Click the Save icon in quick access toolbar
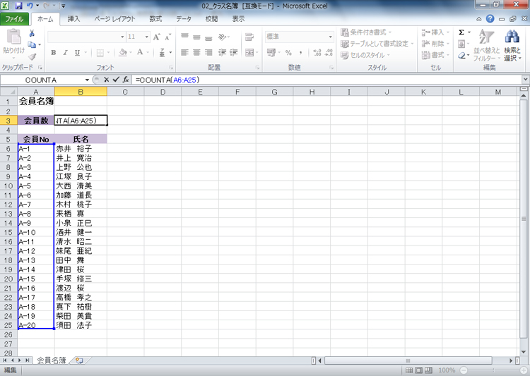Screen dimensions: 530x376 [18, 6]
